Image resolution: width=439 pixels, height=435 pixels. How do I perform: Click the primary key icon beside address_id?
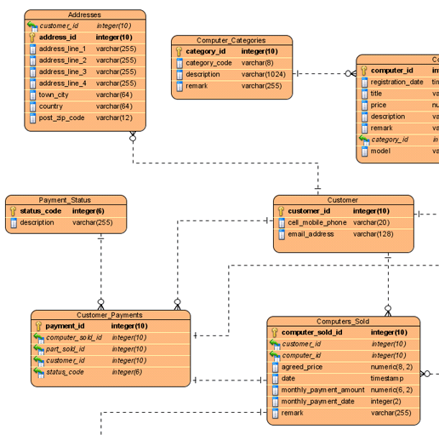point(32,37)
